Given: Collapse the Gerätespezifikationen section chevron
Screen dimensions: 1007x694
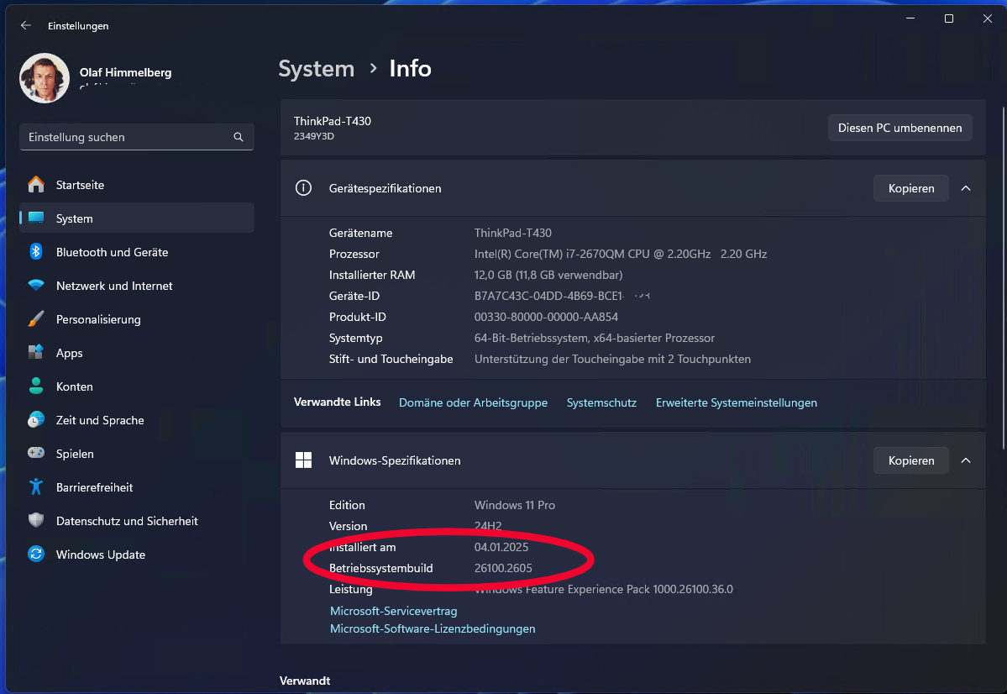Looking at the screenshot, I should click(x=965, y=188).
